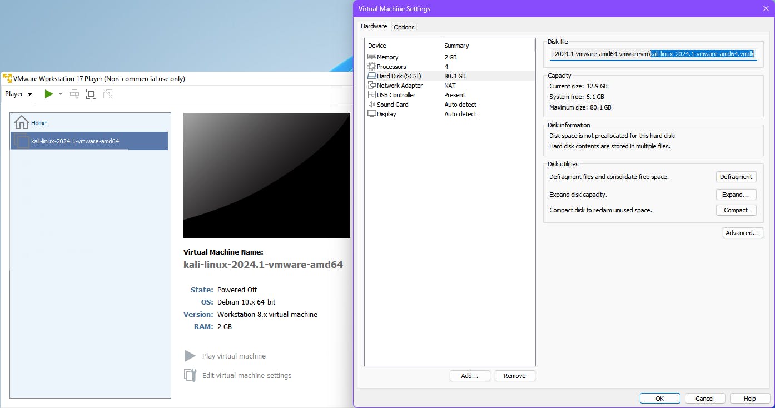Select the USB Controller device icon

[372, 95]
